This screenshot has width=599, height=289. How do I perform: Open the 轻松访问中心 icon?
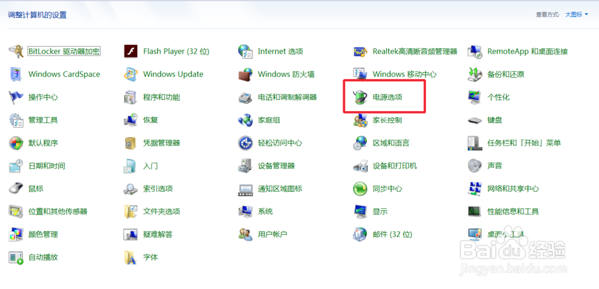[245, 143]
